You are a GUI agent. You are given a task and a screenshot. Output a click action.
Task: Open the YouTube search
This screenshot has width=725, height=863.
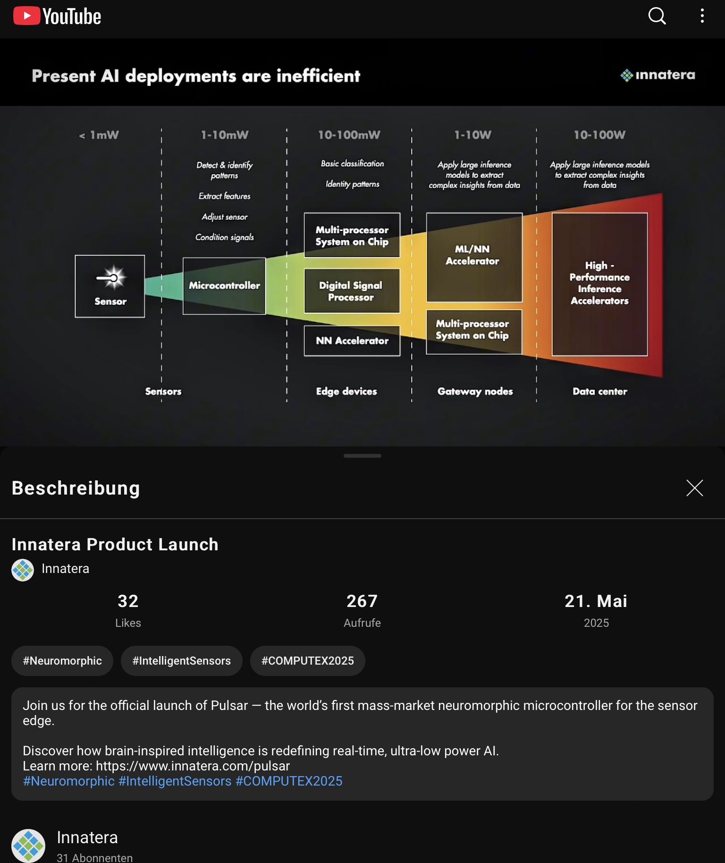(x=657, y=16)
